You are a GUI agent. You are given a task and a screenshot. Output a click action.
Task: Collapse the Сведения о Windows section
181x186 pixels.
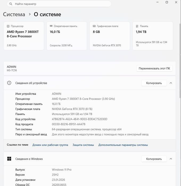coord(171,159)
